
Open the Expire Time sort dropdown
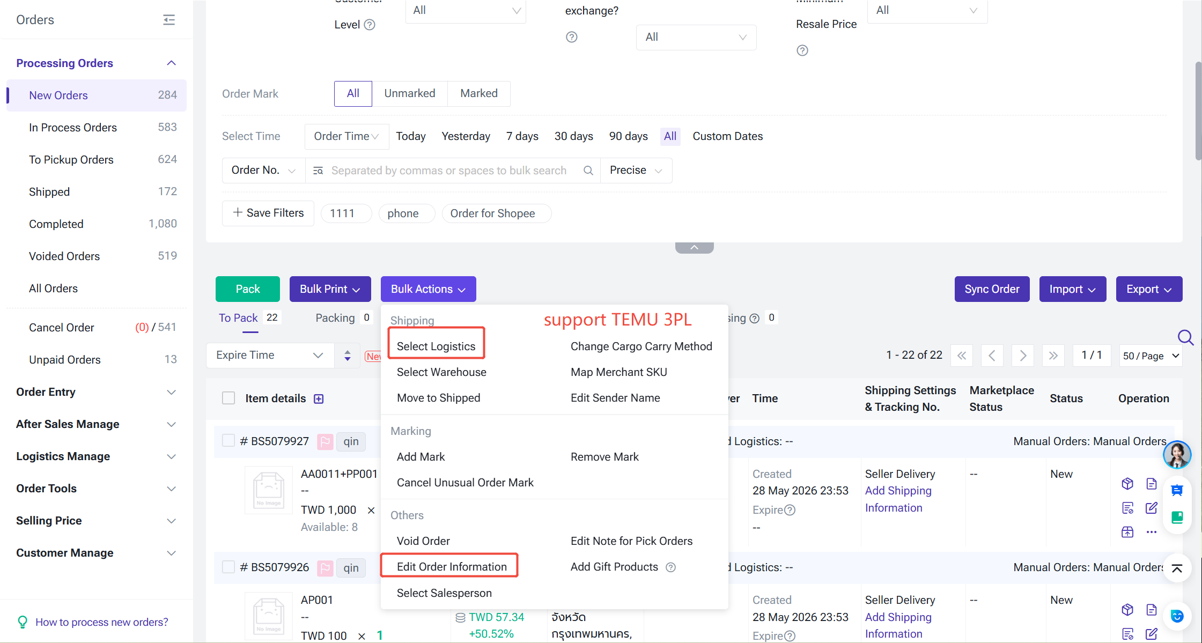[x=270, y=356]
